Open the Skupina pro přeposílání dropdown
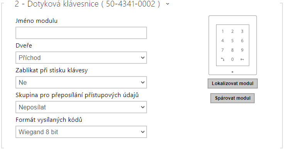 tap(81, 107)
